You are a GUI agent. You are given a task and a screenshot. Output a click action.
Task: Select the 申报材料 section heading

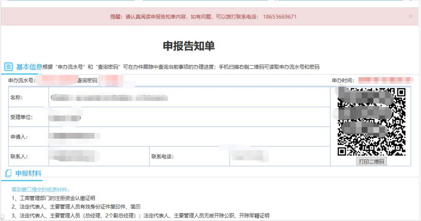pos(28,174)
